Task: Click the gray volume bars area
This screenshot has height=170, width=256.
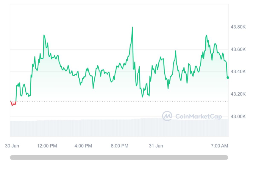Action: [x=119, y=128]
